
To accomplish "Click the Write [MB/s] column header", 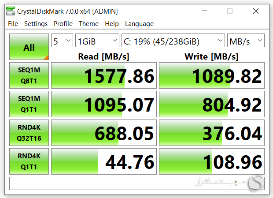I will tap(211, 56).
